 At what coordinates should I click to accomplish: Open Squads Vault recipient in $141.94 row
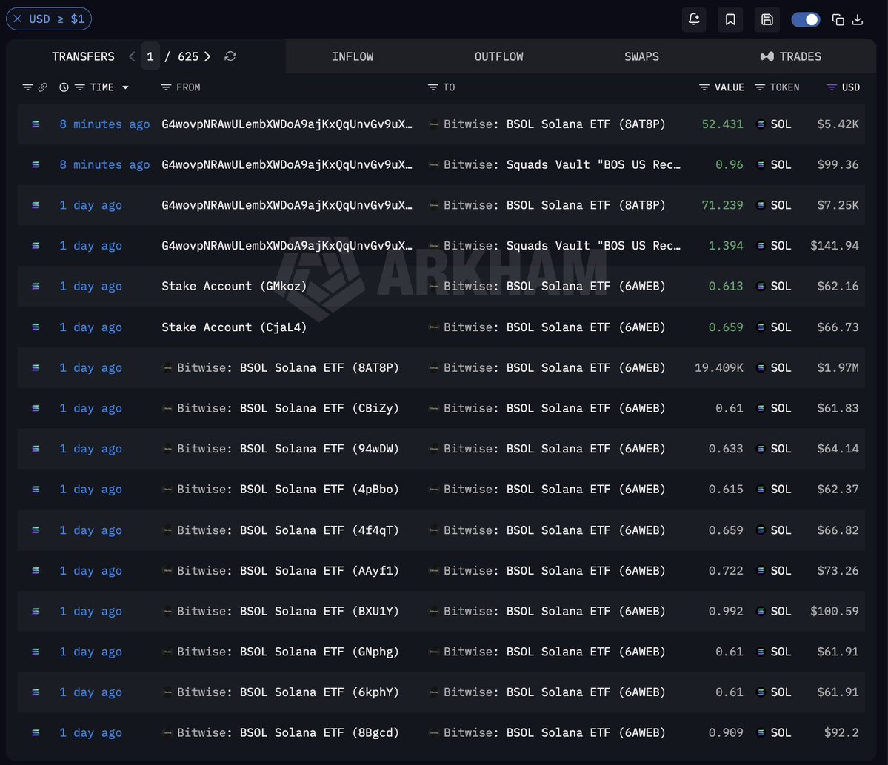562,246
